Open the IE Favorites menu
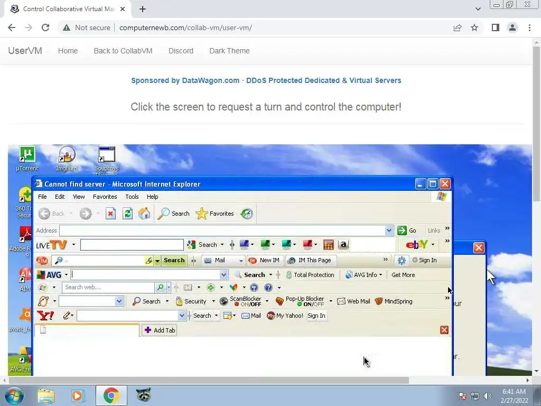 coord(105,197)
